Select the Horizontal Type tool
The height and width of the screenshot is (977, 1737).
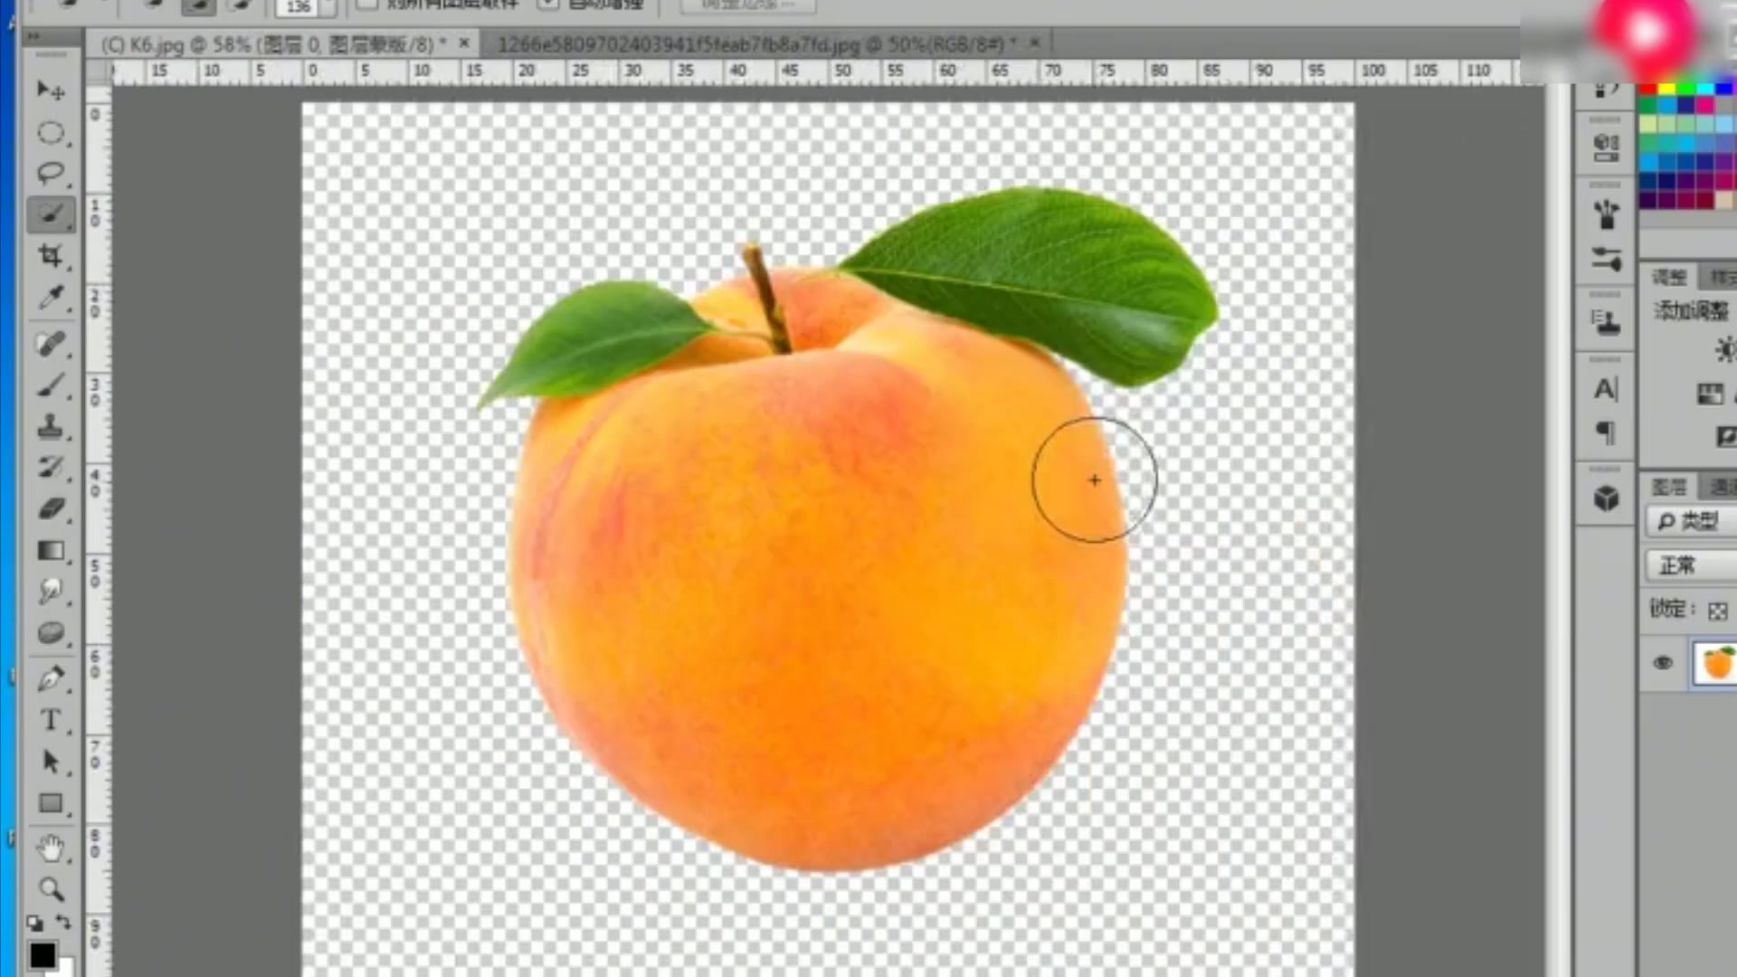[x=51, y=720]
